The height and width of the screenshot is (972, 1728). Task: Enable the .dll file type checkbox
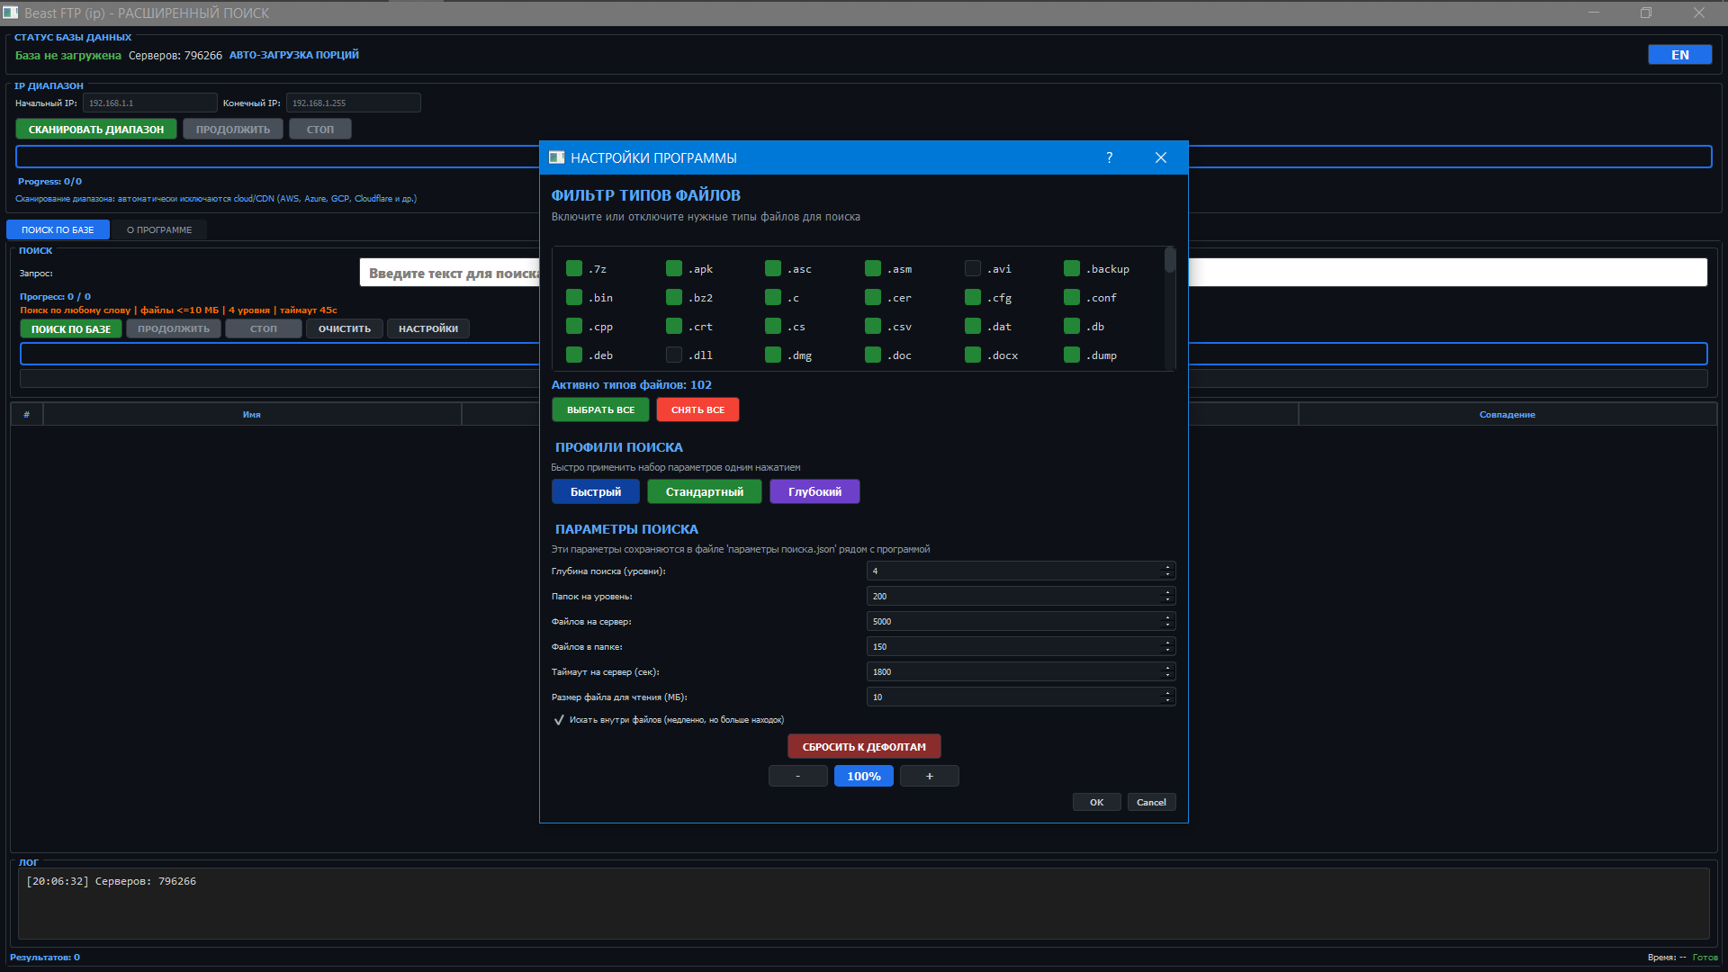tap(674, 355)
